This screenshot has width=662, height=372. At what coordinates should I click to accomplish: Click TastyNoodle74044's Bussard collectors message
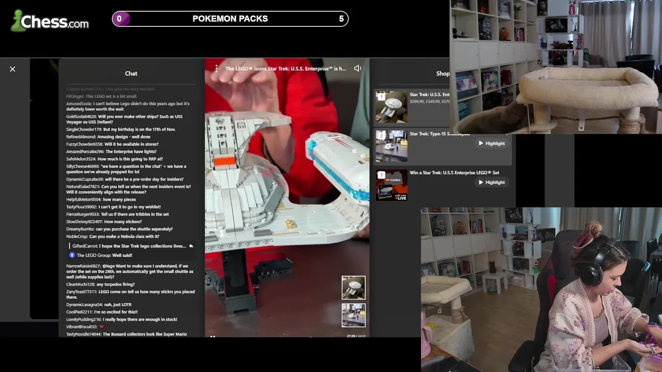tap(127, 334)
